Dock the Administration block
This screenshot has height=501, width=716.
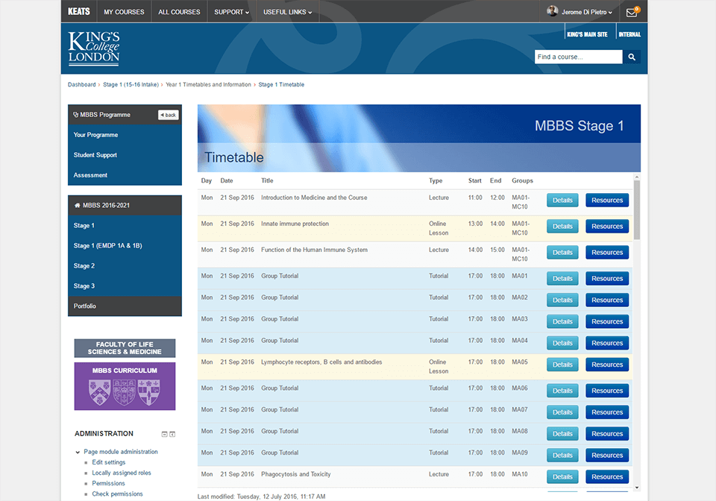[x=172, y=434]
